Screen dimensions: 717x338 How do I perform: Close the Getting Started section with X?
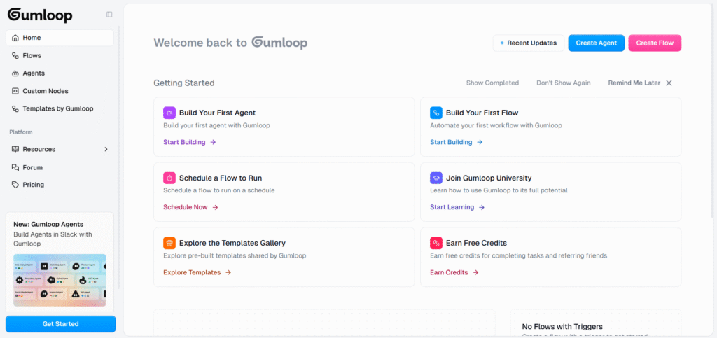click(x=669, y=83)
